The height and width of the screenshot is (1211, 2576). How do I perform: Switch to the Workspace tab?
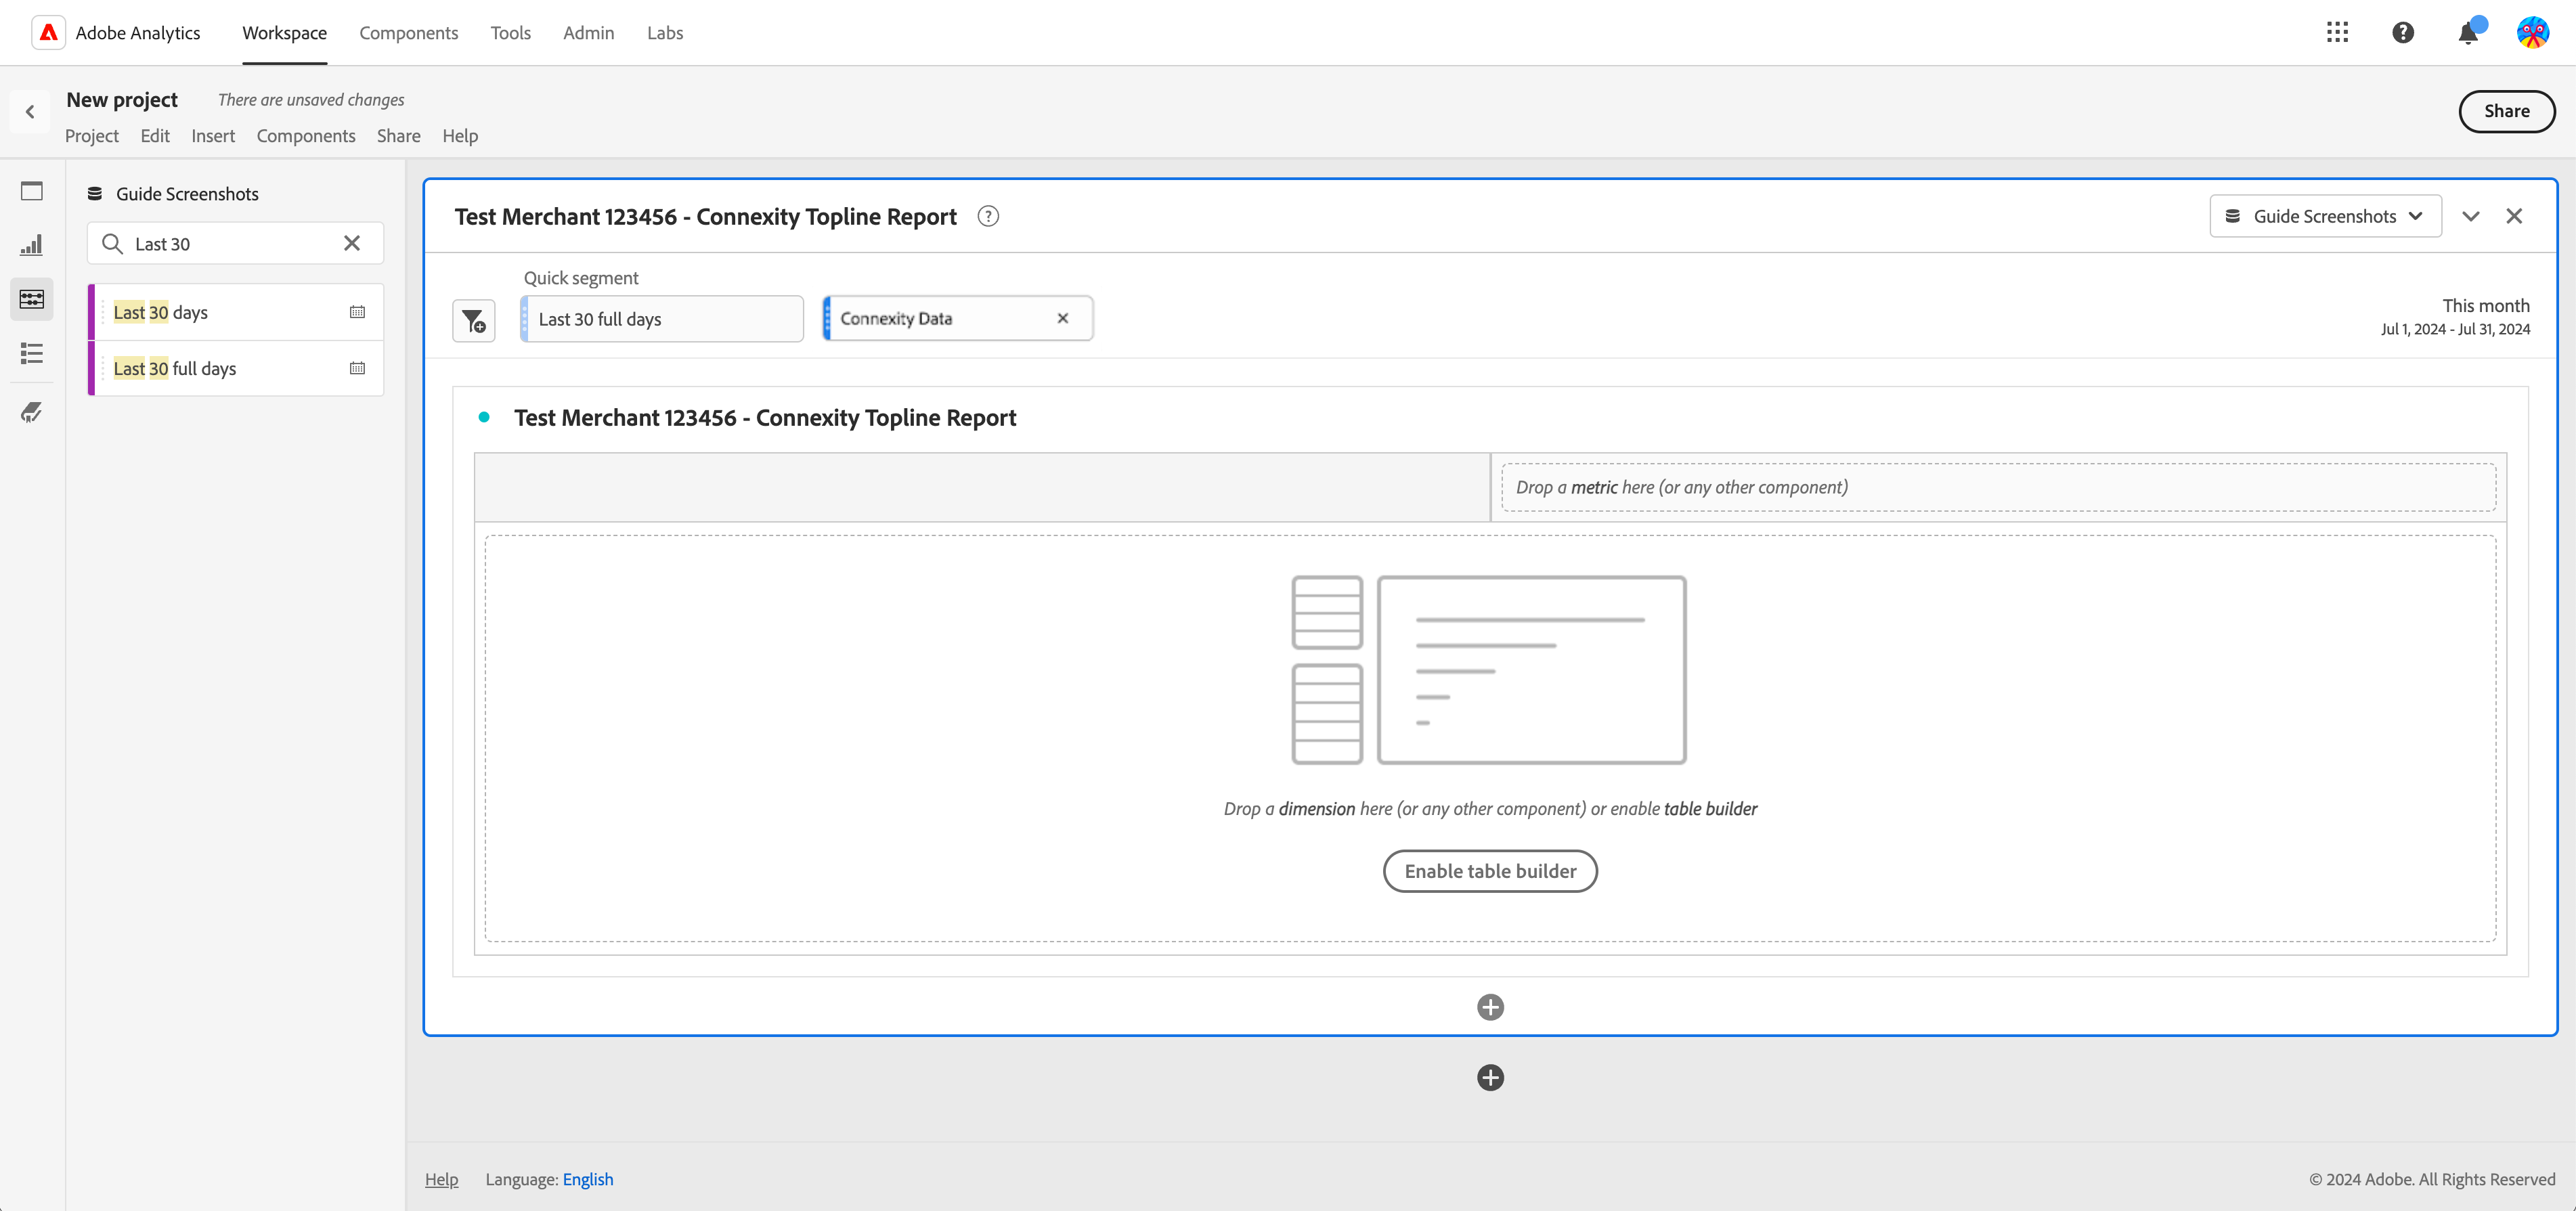(284, 33)
